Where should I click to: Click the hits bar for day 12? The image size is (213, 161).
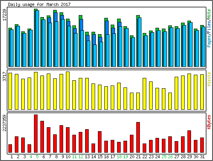point(80,17)
